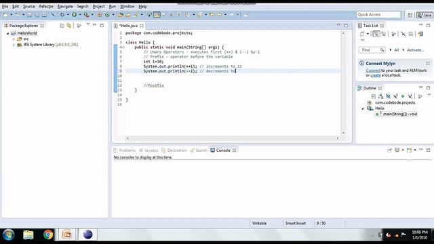Collapse the main method fold on line 4
This screenshot has height=244, width=434.
point(123,47)
